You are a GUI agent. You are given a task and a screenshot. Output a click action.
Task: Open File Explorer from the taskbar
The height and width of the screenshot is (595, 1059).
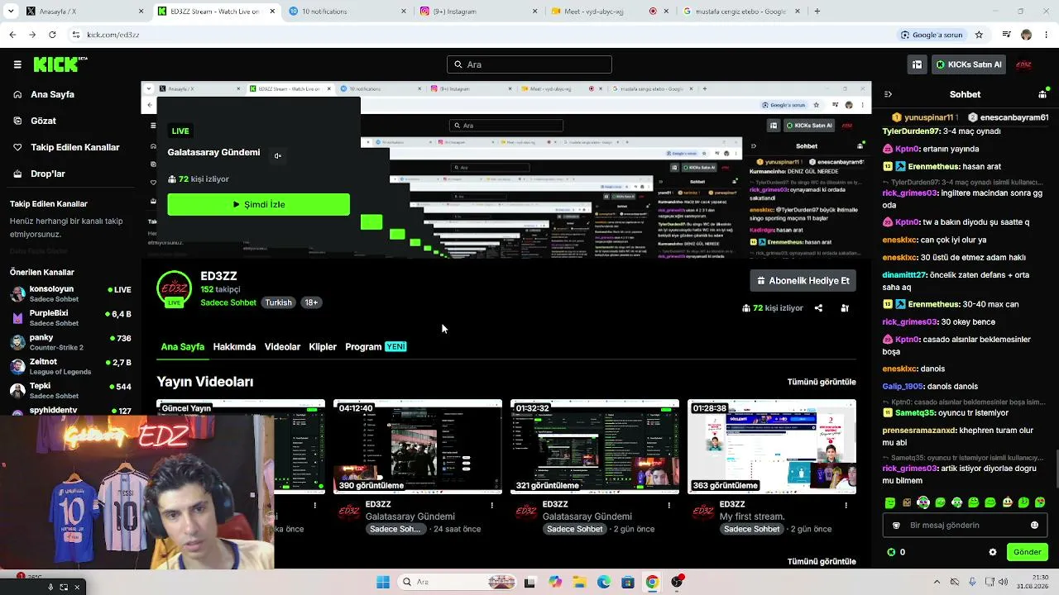click(579, 582)
